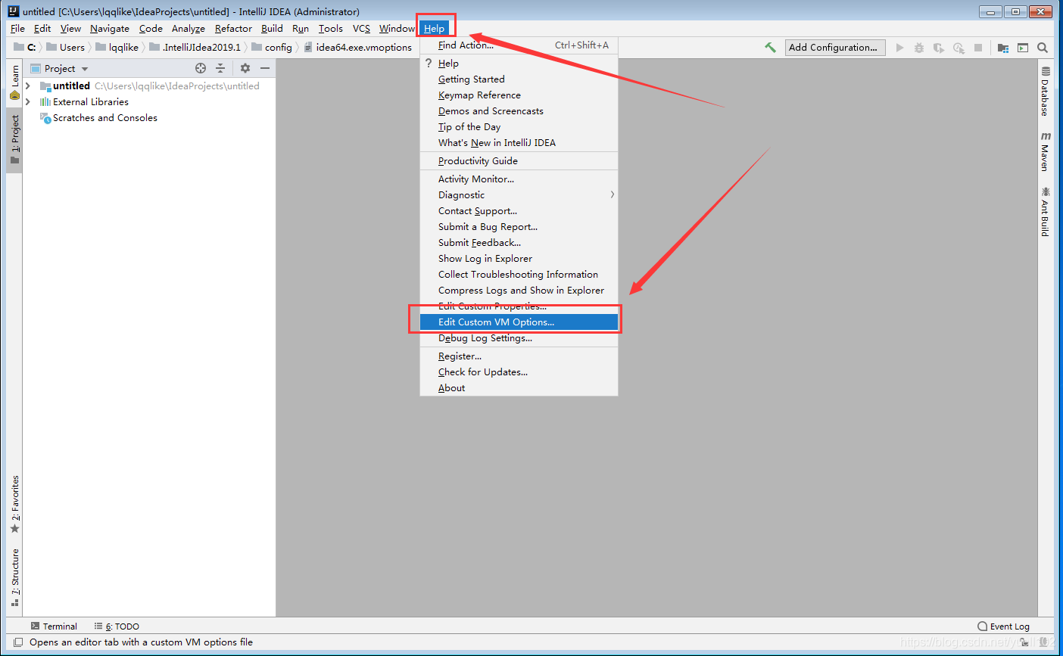Open the Code menu
The height and width of the screenshot is (656, 1063).
click(x=151, y=29)
